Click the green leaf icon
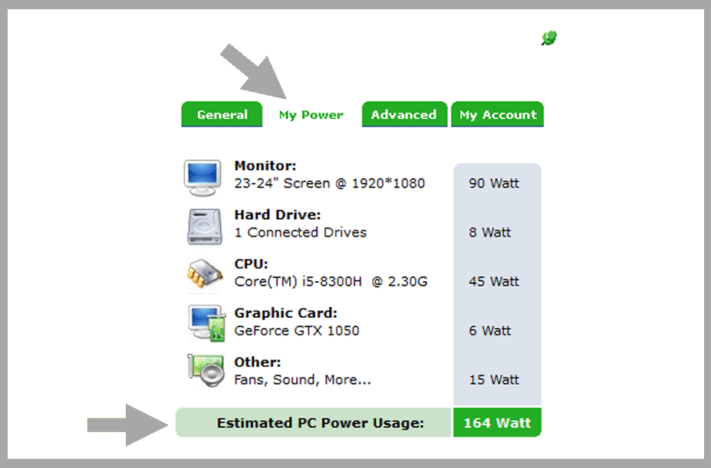The width and height of the screenshot is (711, 468). (x=549, y=38)
